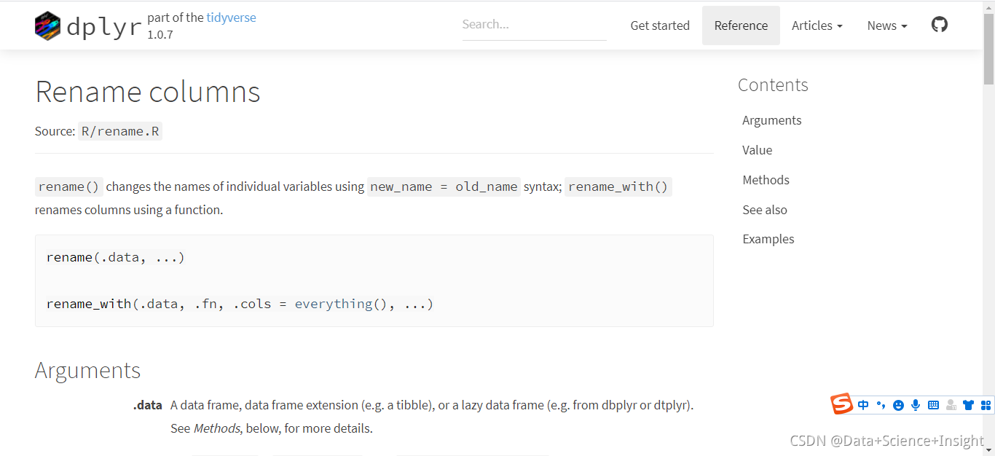995x456 pixels.
Task: Open the Sogou toolbox grid icon
Action: tap(986, 405)
